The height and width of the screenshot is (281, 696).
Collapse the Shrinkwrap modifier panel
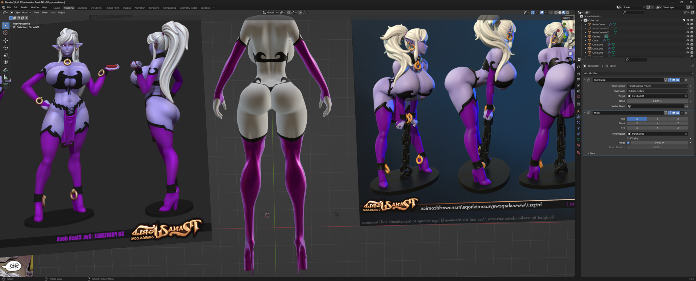(585, 80)
